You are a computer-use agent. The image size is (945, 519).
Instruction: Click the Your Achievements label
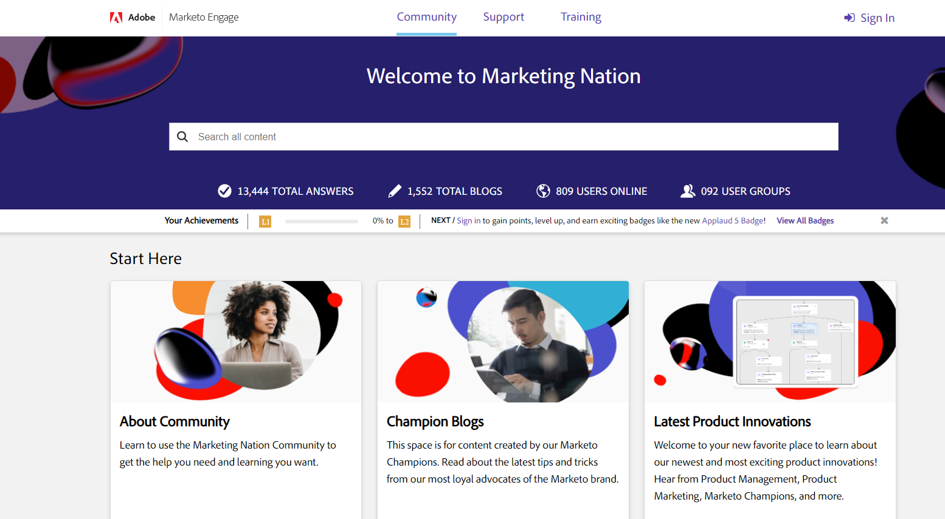tap(201, 220)
